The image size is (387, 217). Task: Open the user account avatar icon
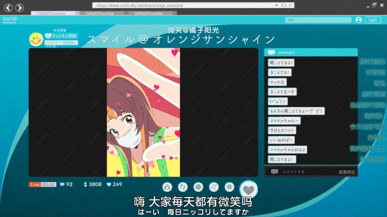coord(359,20)
